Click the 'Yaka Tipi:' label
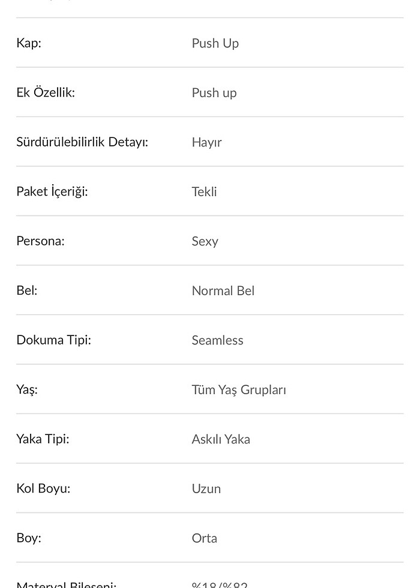Viewport: 420px width, 588px height. pyautogui.click(x=43, y=439)
